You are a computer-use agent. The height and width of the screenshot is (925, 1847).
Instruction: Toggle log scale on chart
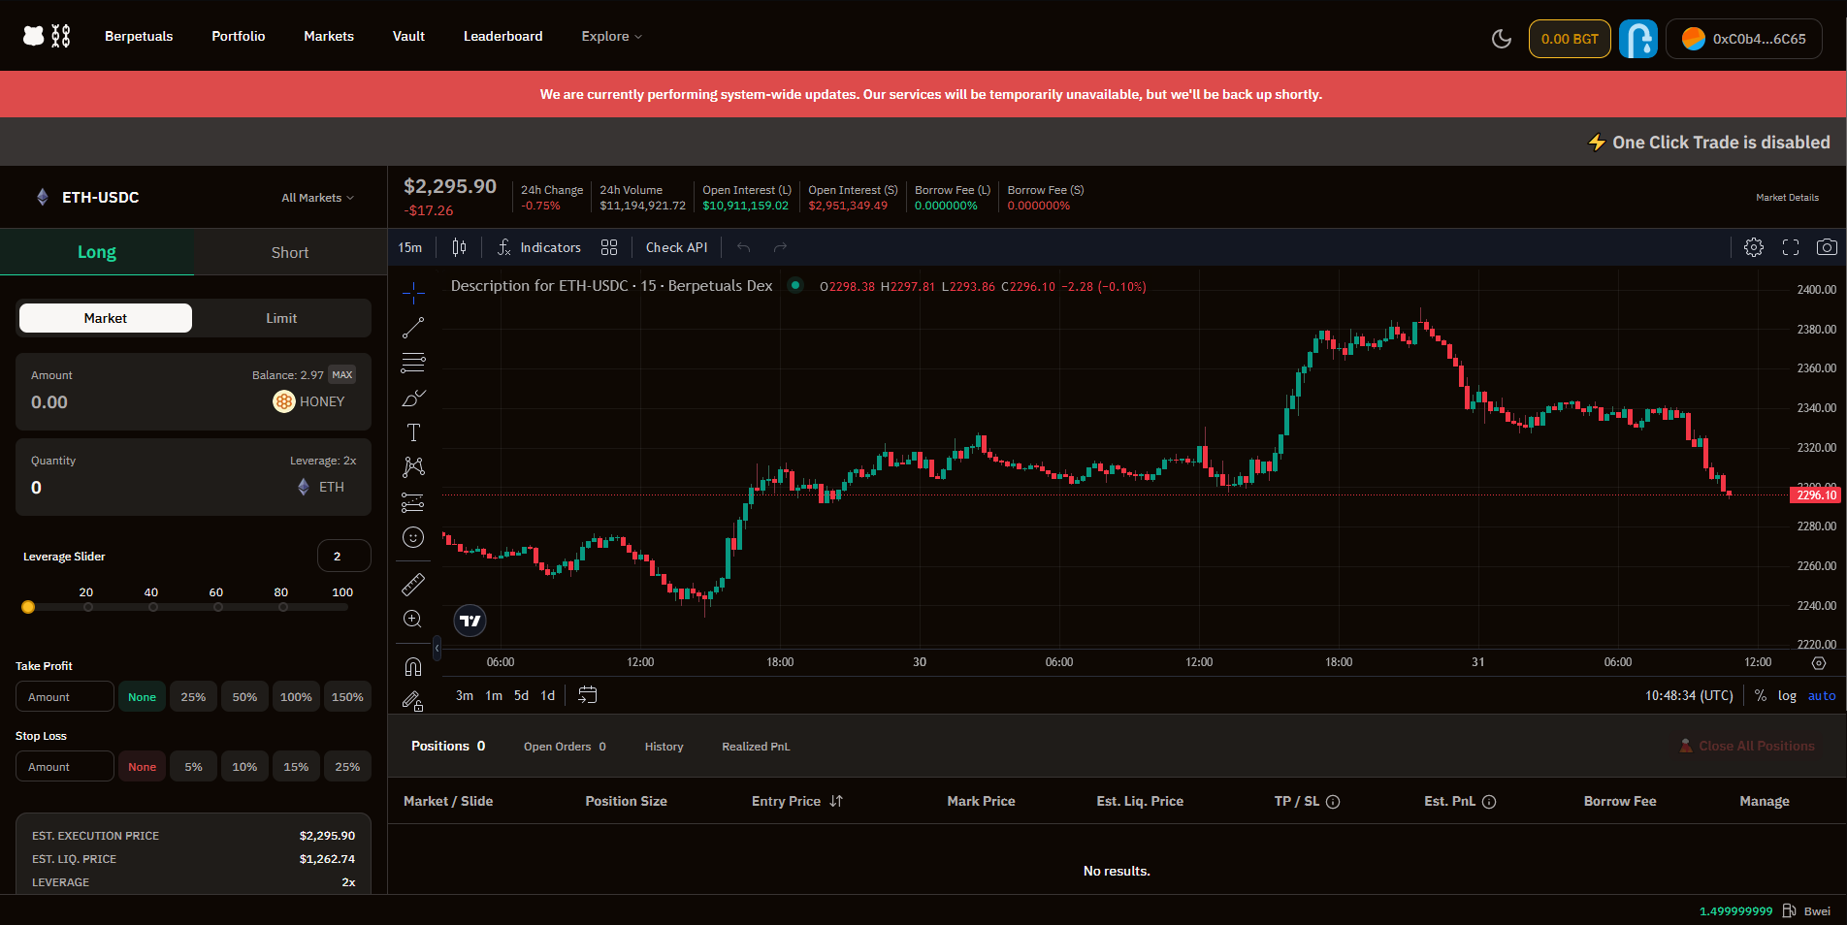1787,695
